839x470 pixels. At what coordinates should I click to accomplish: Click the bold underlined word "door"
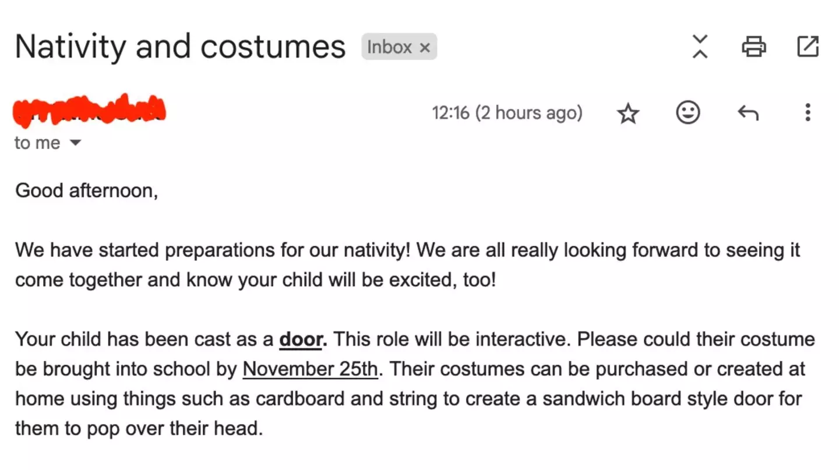pyautogui.click(x=301, y=339)
